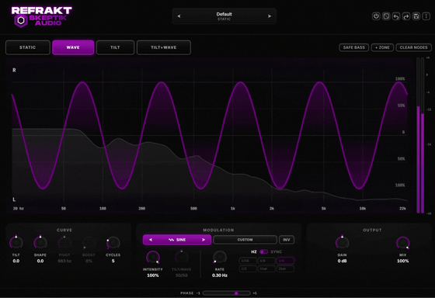Add a zone with + ZONE
Image resolution: width=435 pixels, height=298 pixels.
point(382,47)
